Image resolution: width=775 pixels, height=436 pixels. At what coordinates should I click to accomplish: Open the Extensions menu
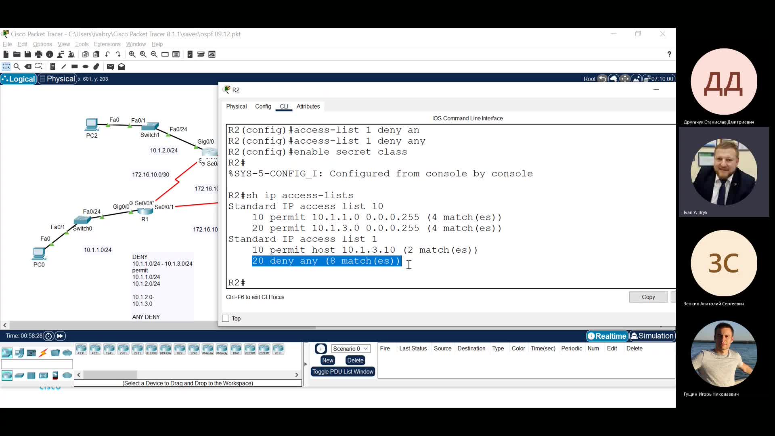[x=107, y=44]
